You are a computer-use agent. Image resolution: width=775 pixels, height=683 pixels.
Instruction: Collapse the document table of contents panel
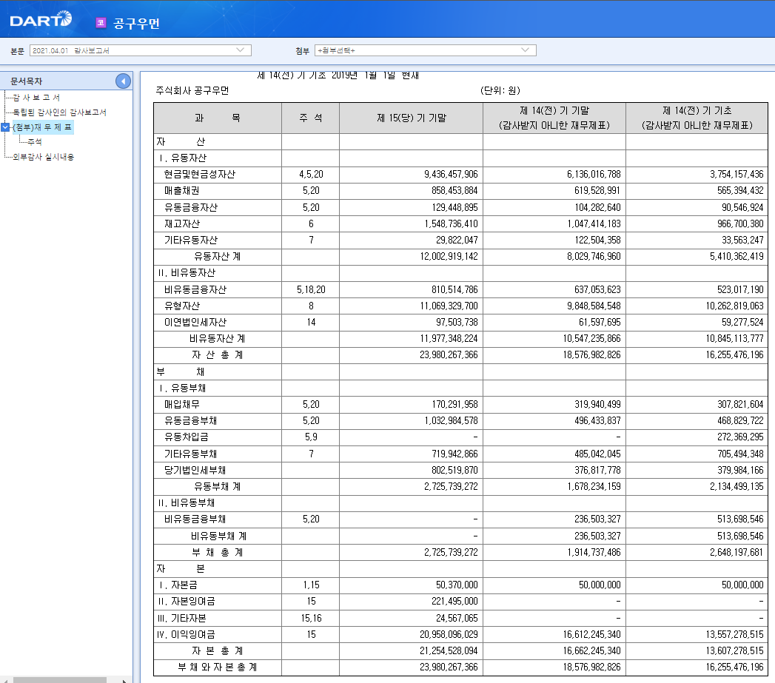pyautogui.click(x=123, y=81)
